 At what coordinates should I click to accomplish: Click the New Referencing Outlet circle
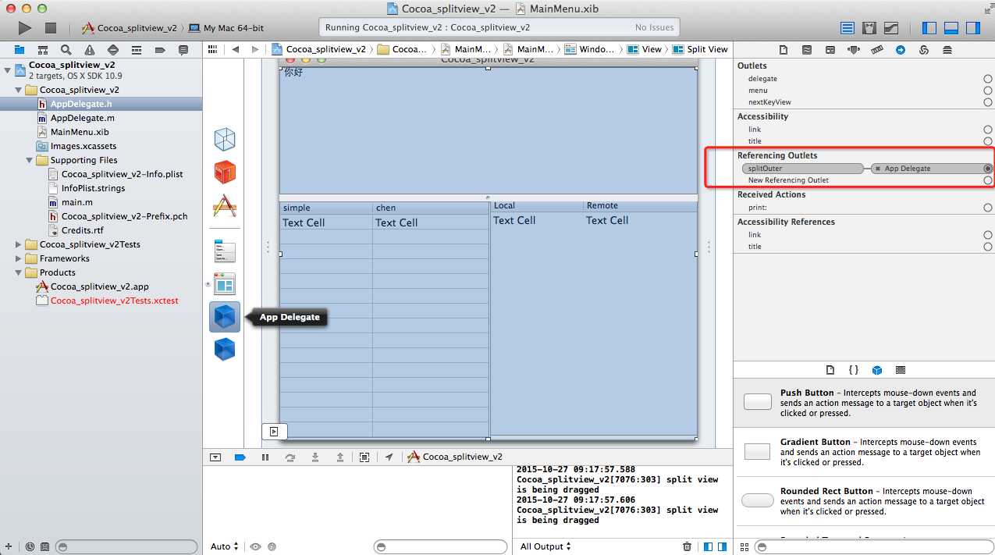[x=988, y=180]
